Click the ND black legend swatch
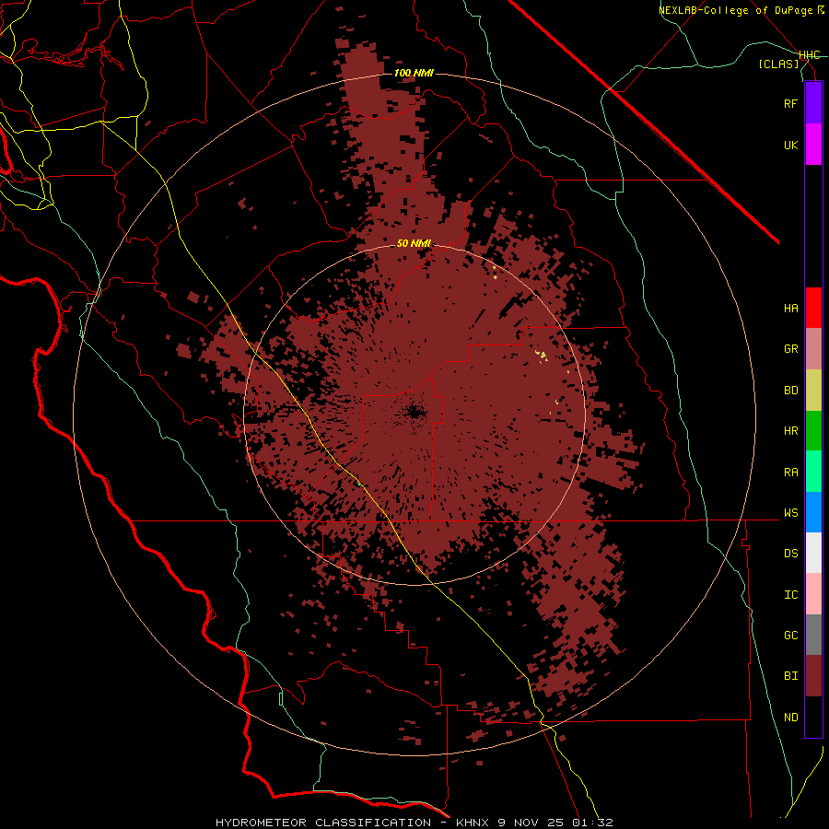The image size is (829, 829). pos(813,717)
